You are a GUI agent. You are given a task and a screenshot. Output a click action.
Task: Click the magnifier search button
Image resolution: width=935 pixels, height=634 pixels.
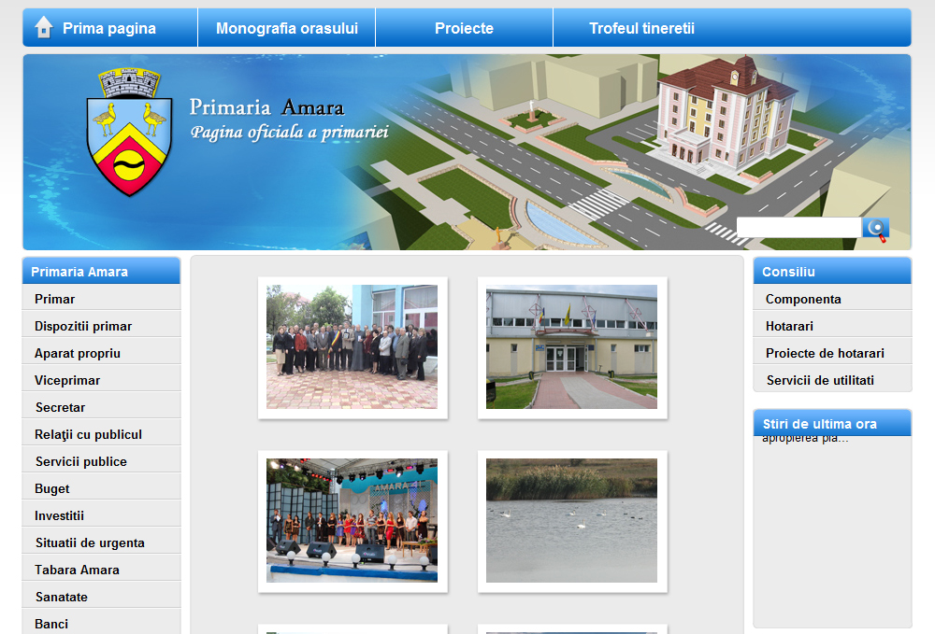[x=875, y=228]
